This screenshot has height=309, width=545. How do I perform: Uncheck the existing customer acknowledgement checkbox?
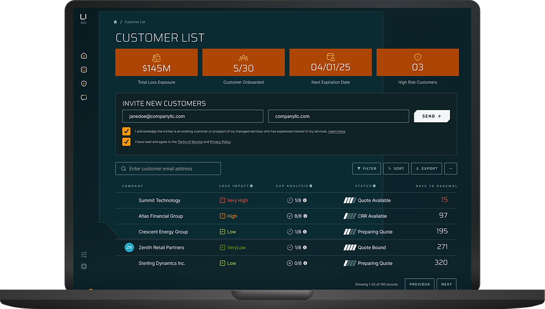126,131
